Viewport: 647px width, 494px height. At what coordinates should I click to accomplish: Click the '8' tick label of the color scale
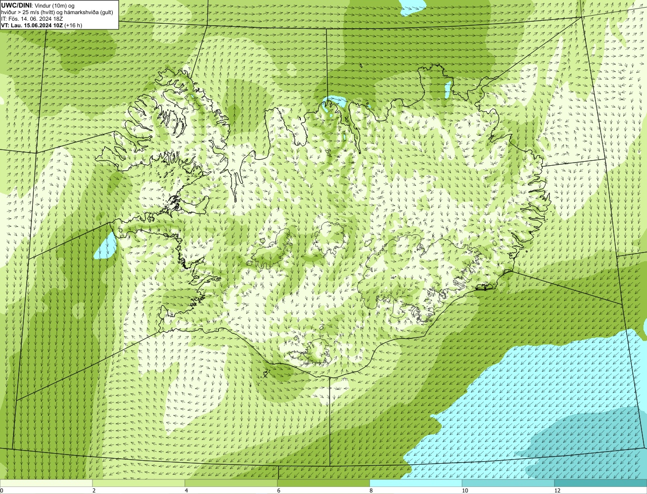[x=371, y=490]
